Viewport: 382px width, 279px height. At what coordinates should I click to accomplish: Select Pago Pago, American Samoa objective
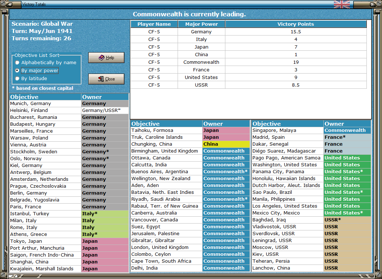click(x=288, y=158)
